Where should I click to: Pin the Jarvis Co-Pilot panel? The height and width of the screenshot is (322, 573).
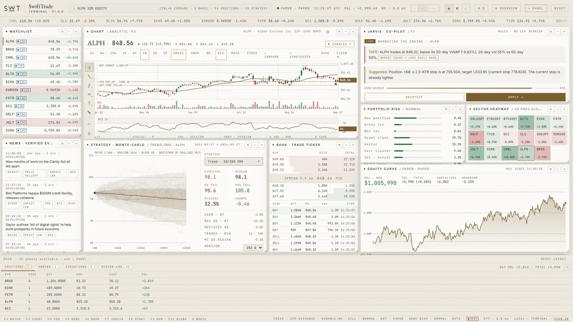(551, 31)
